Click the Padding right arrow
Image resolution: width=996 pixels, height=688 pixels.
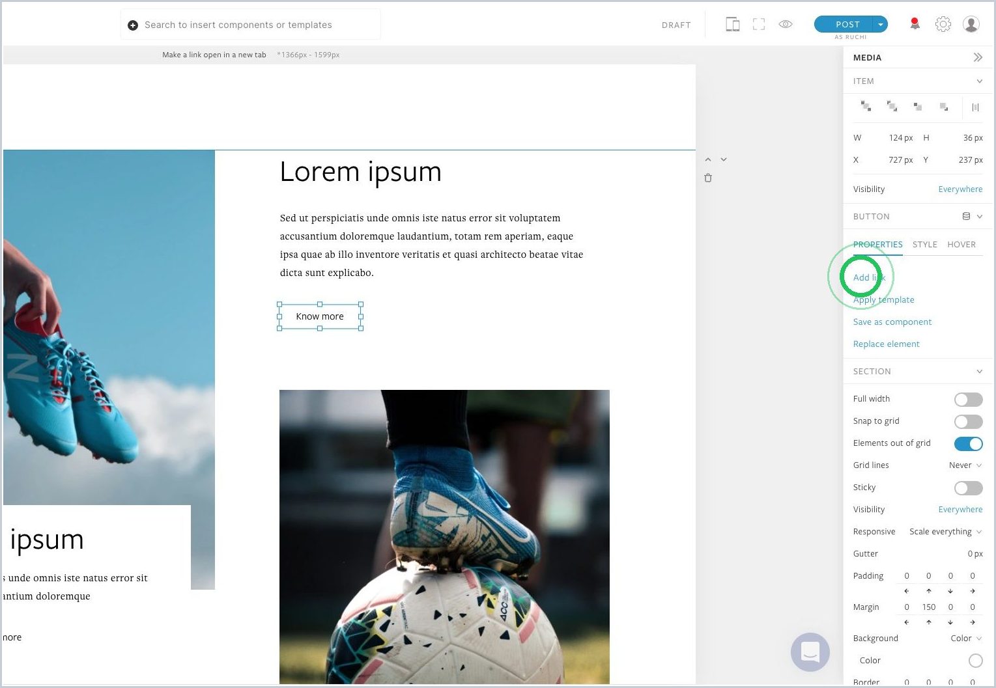click(x=973, y=591)
